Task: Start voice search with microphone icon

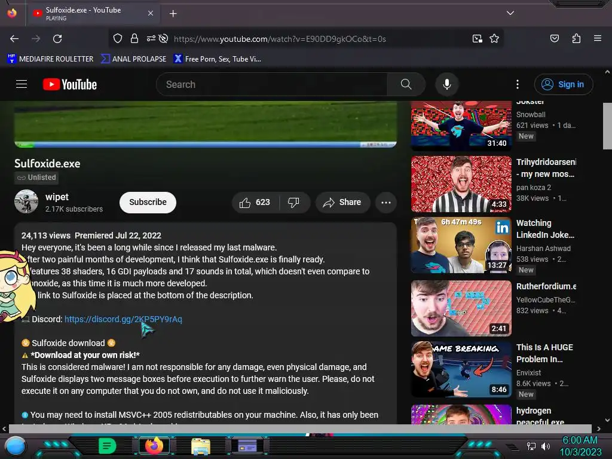Action: pos(447,84)
